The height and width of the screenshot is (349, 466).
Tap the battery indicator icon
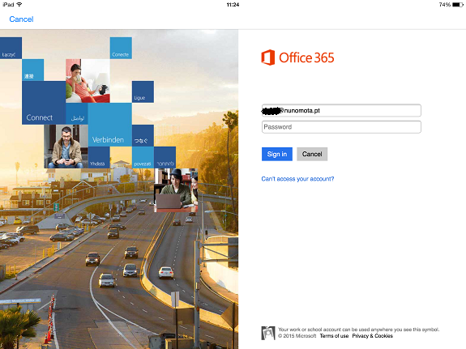[458, 5]
